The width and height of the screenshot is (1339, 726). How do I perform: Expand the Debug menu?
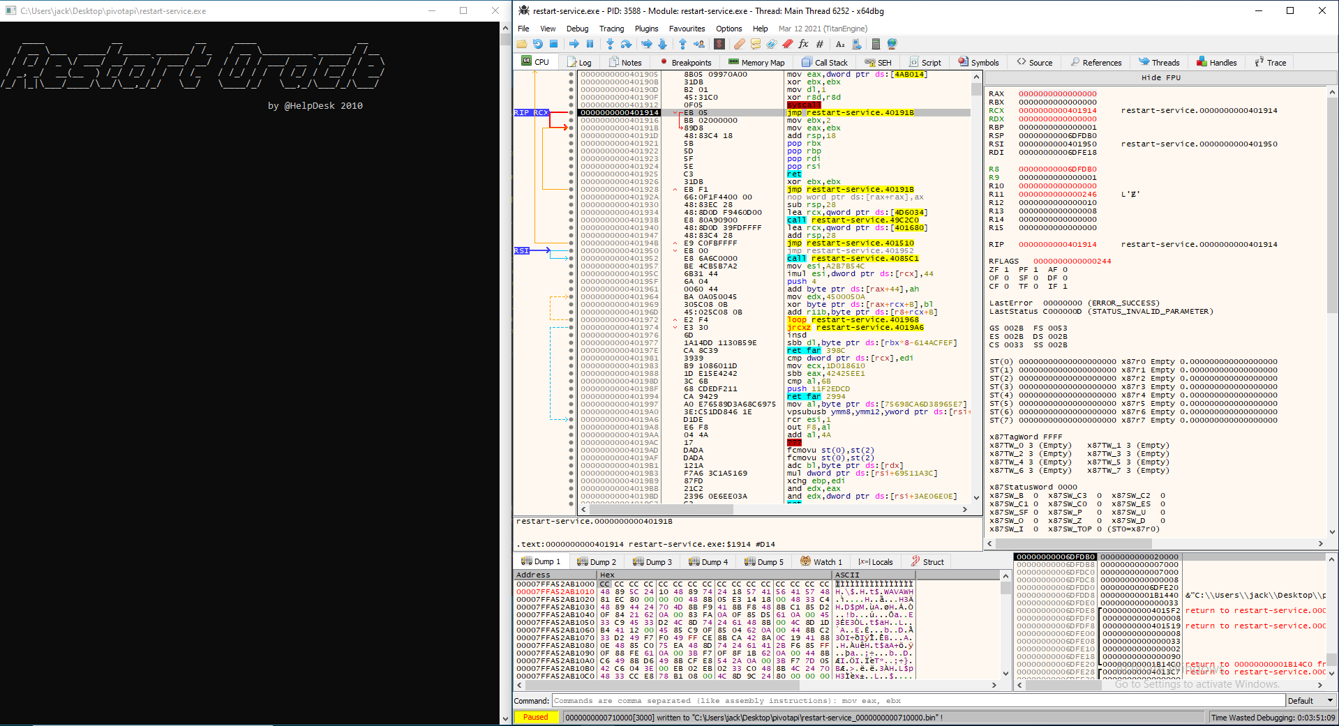577,29
